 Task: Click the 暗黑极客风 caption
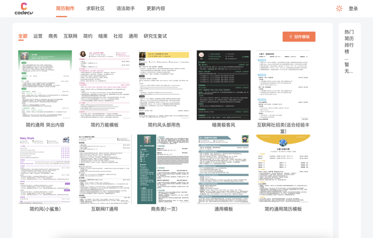(223, 125)
